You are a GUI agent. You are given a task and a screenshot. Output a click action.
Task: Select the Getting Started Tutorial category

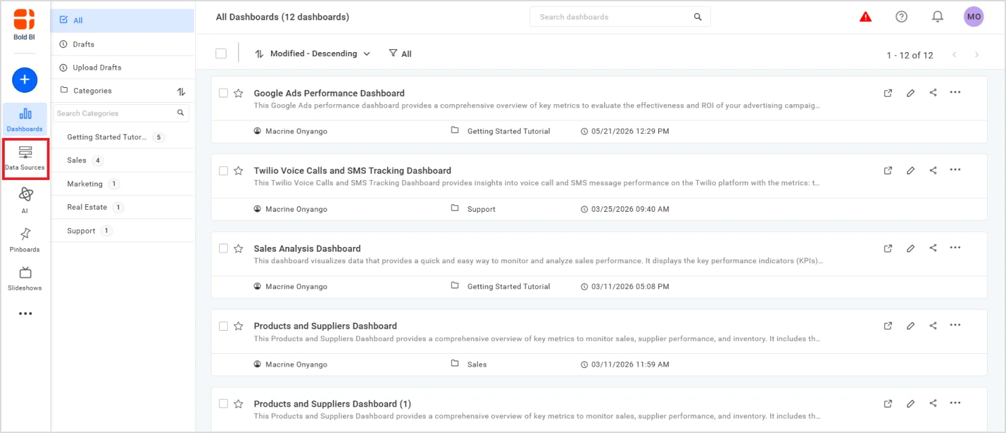[123, 137]
